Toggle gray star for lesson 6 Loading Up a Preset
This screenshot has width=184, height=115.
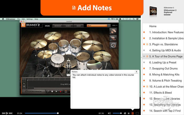coord(144,62)
